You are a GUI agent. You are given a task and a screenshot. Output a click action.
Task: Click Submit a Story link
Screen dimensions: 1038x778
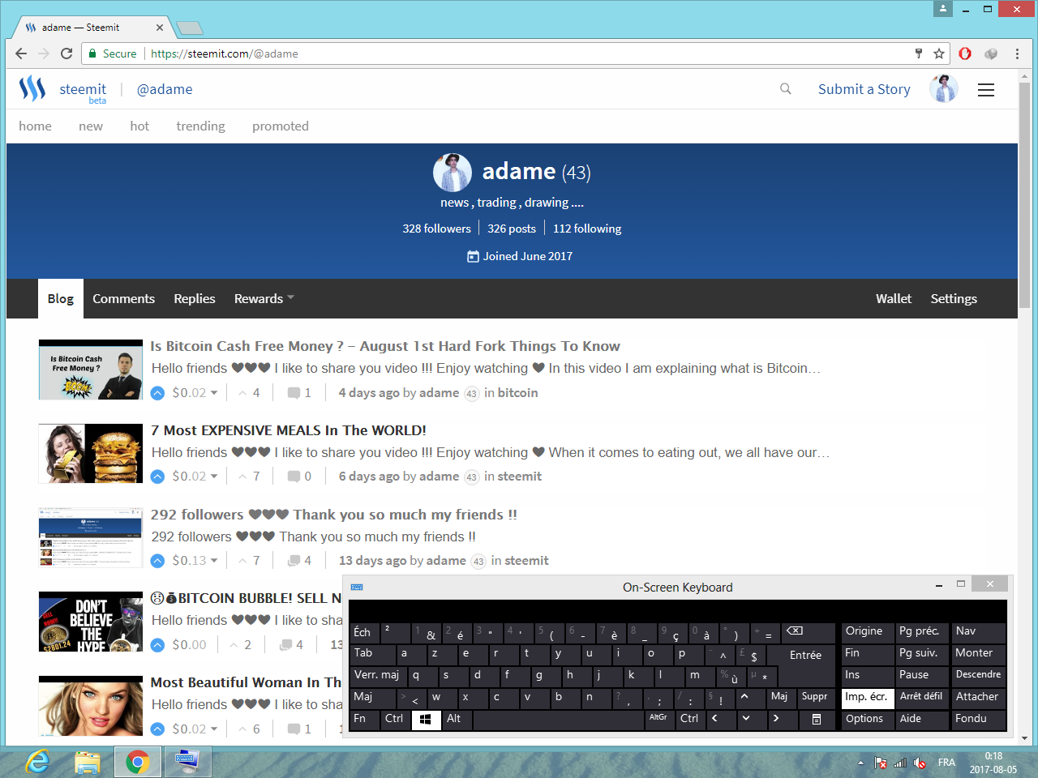[864, 89]
